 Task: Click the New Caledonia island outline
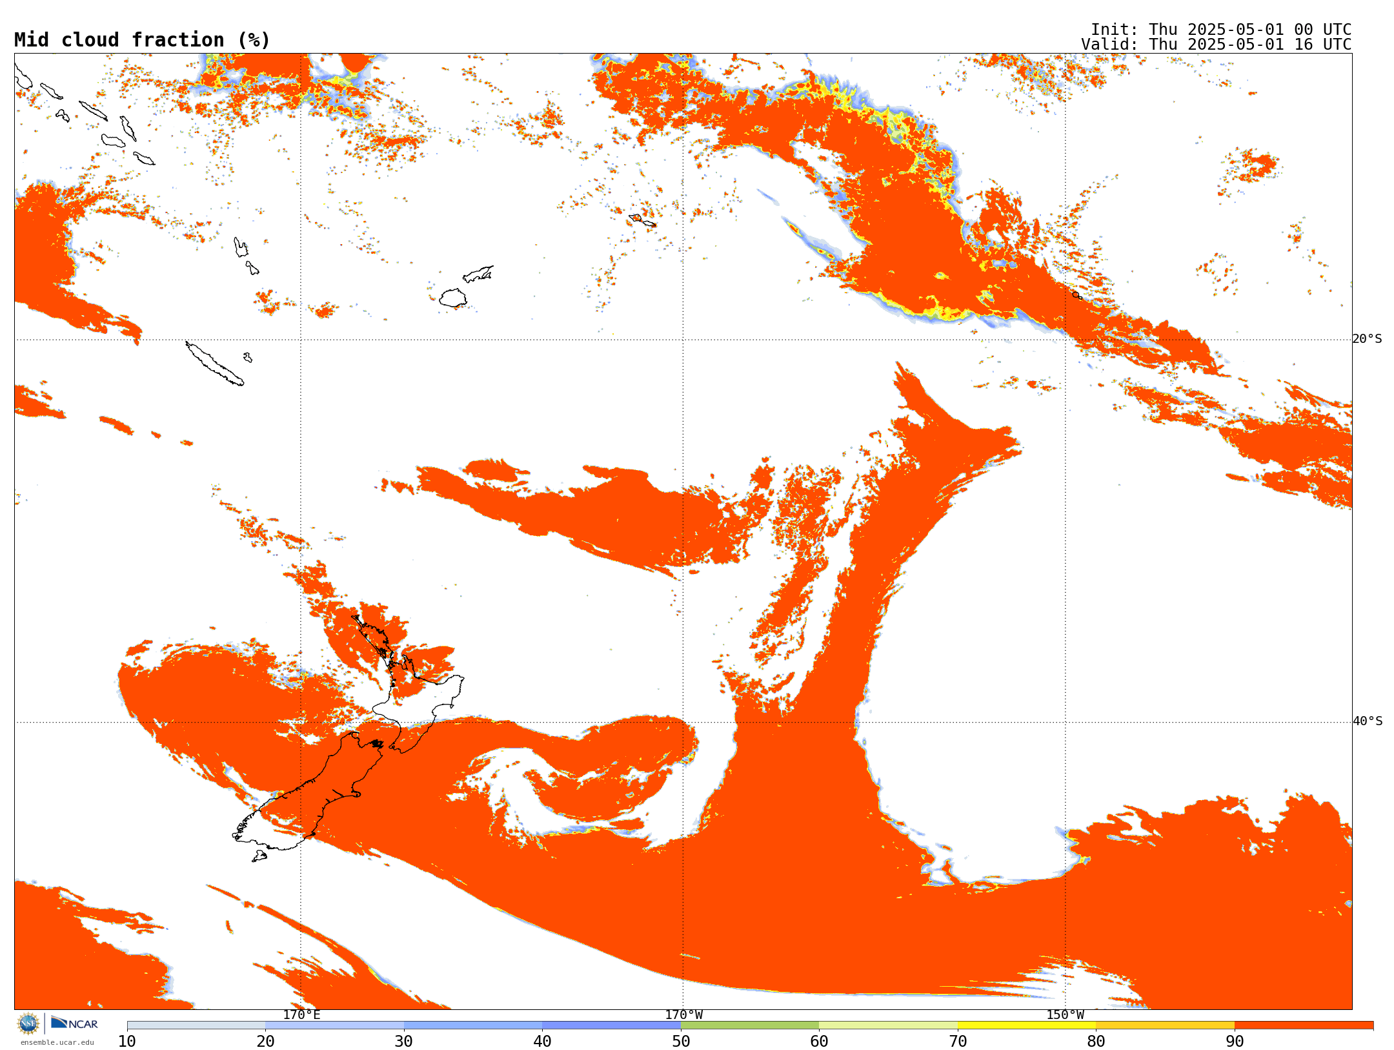[215, 364]
